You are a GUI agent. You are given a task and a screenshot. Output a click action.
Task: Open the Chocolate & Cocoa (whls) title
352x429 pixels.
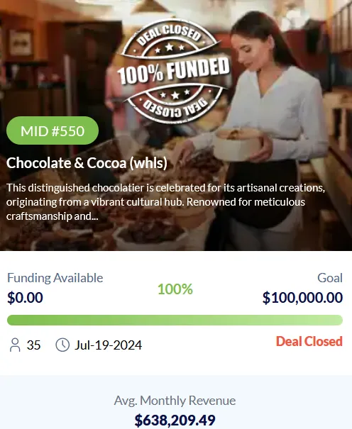(x=87, y=163)
